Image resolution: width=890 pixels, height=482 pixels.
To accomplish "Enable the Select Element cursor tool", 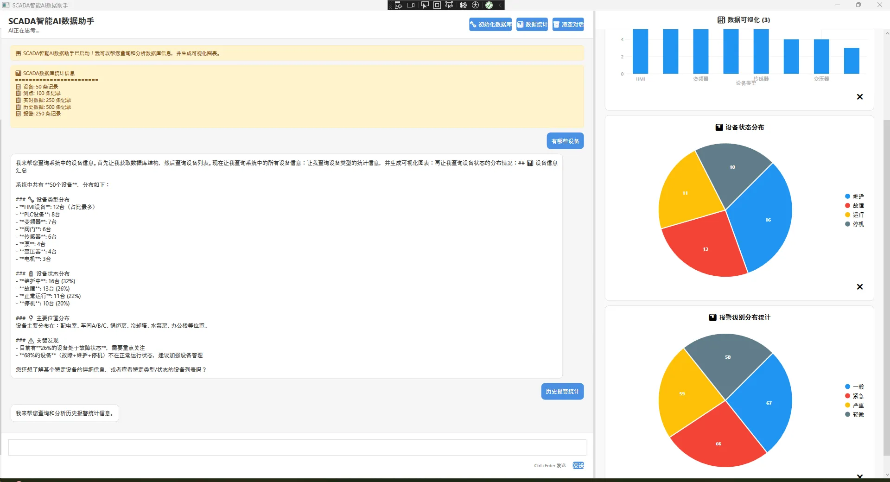I will pyautogui.click(x=425, y=5).
